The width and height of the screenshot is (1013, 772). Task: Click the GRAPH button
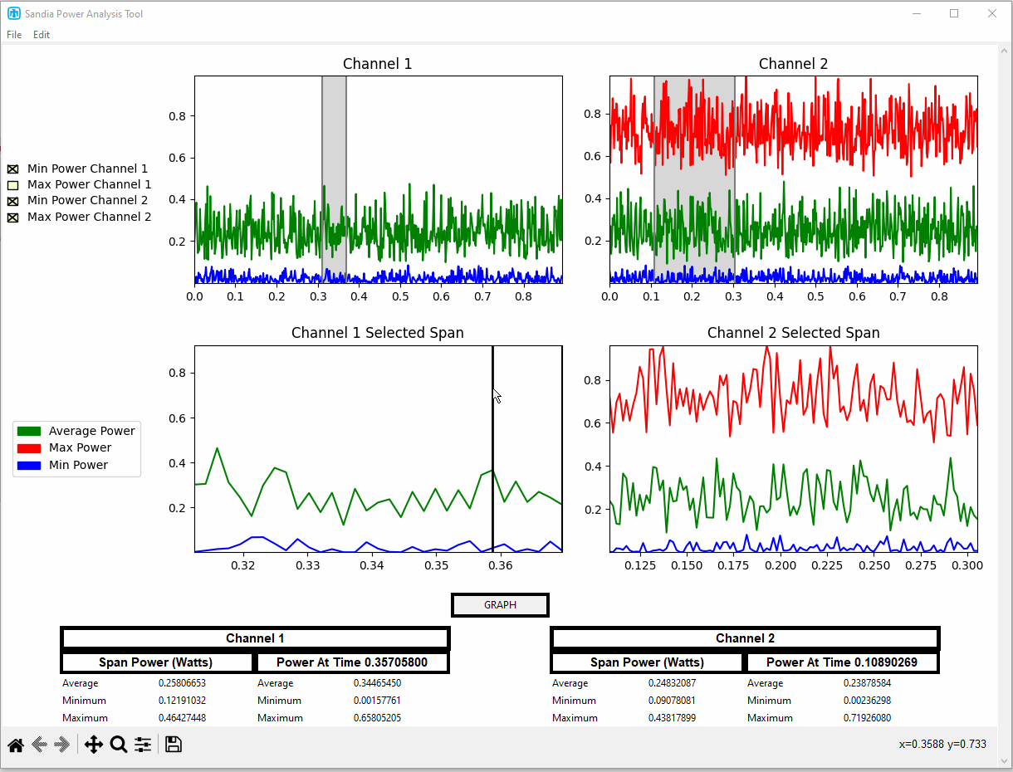click(500, 605)
